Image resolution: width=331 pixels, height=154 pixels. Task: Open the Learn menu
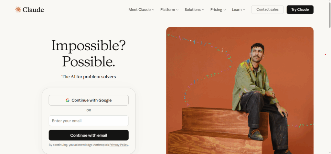click(237, 10)
